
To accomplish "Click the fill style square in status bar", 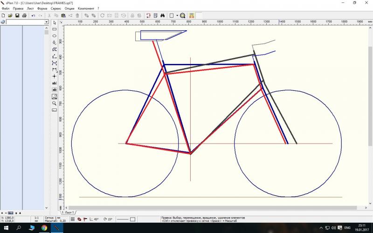I will 133,219.
